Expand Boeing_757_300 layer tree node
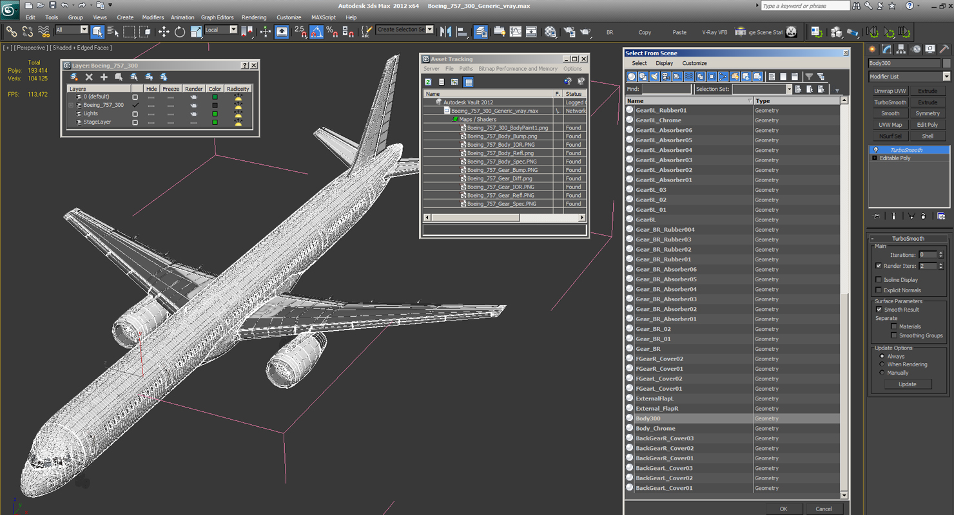954x515 pixels. pos(71,105)
